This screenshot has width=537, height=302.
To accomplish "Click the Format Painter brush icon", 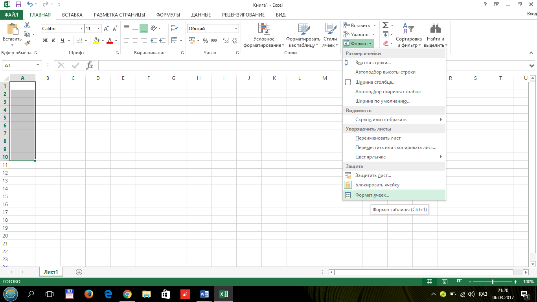I will (27, 43).
